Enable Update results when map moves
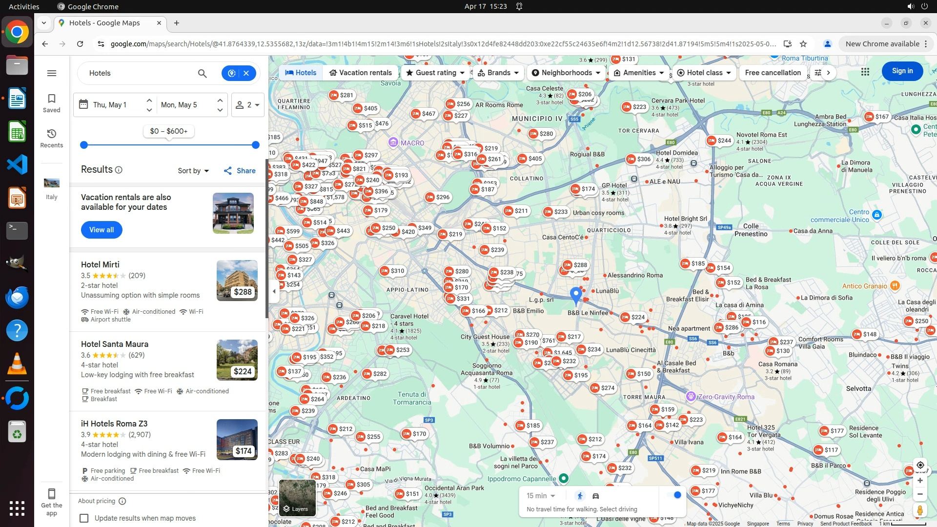Viewport: 937px width, 527px height. click(x=84, y=518)
